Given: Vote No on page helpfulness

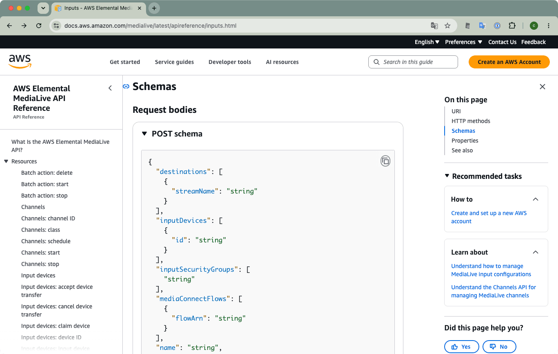Looking at the screenshot, I should click(499, 347).
